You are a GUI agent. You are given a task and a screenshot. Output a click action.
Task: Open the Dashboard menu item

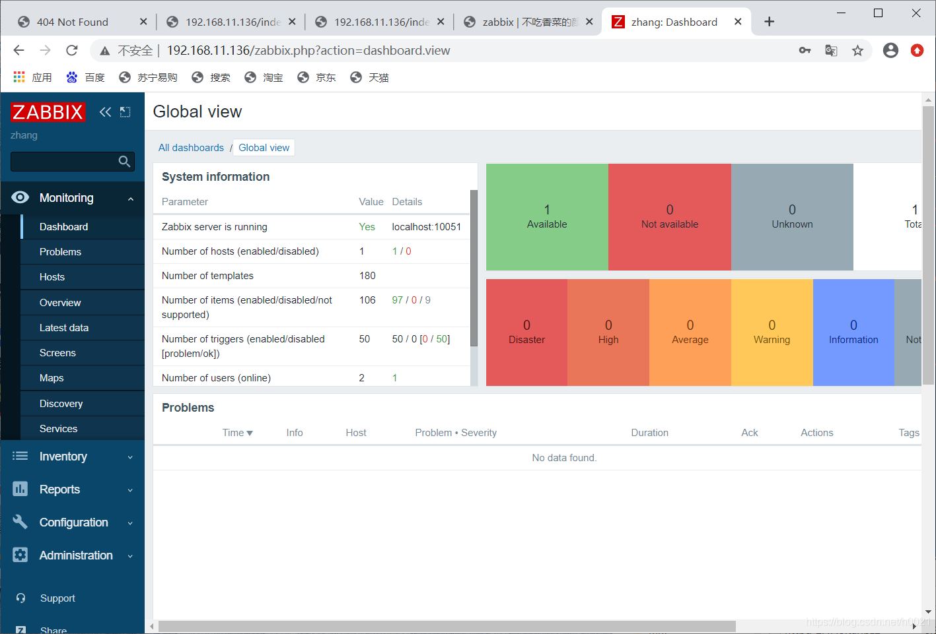pyautogui.click(x=83, y=226)
